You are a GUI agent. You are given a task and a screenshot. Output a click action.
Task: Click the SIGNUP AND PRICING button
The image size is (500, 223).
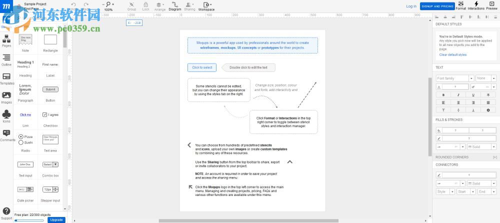(x=437, y=6)
